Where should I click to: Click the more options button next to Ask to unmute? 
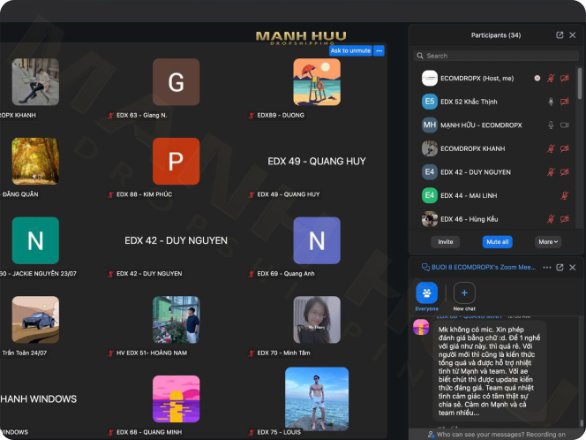click(379, 50)
